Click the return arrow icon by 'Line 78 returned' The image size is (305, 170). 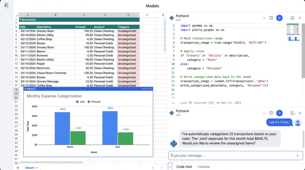pyautogui.click(x=173, y=103)
